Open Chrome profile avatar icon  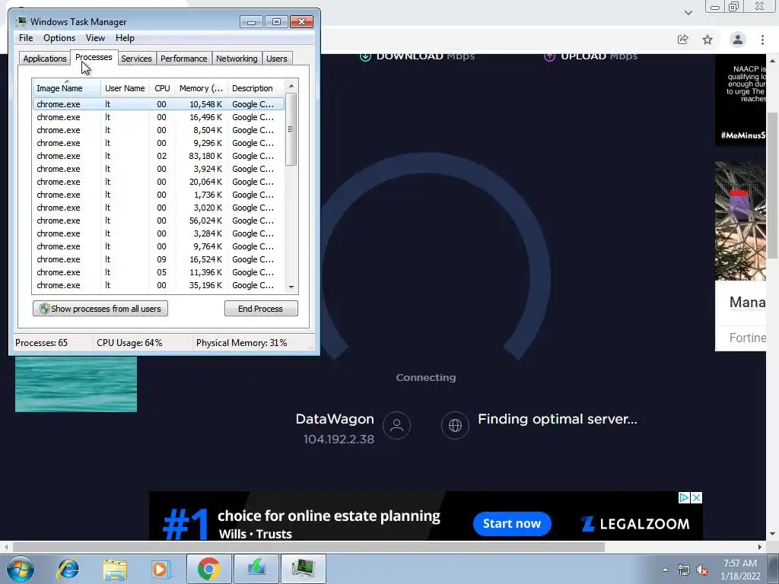tap(738, 40)
